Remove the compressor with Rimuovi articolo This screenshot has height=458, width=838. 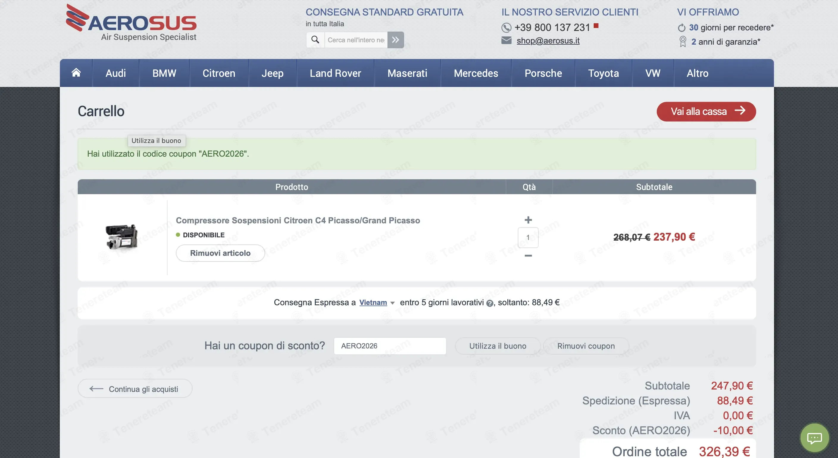[x=220, y=253]
